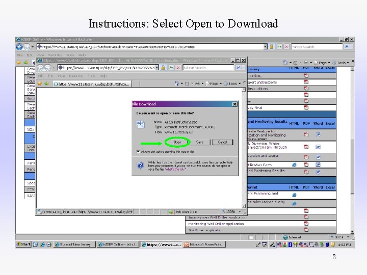Click Yahoo! Search box in front IE window

pos(208,68)
